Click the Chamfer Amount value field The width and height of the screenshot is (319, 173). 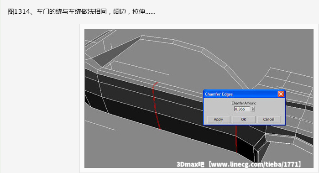point(242,109)
